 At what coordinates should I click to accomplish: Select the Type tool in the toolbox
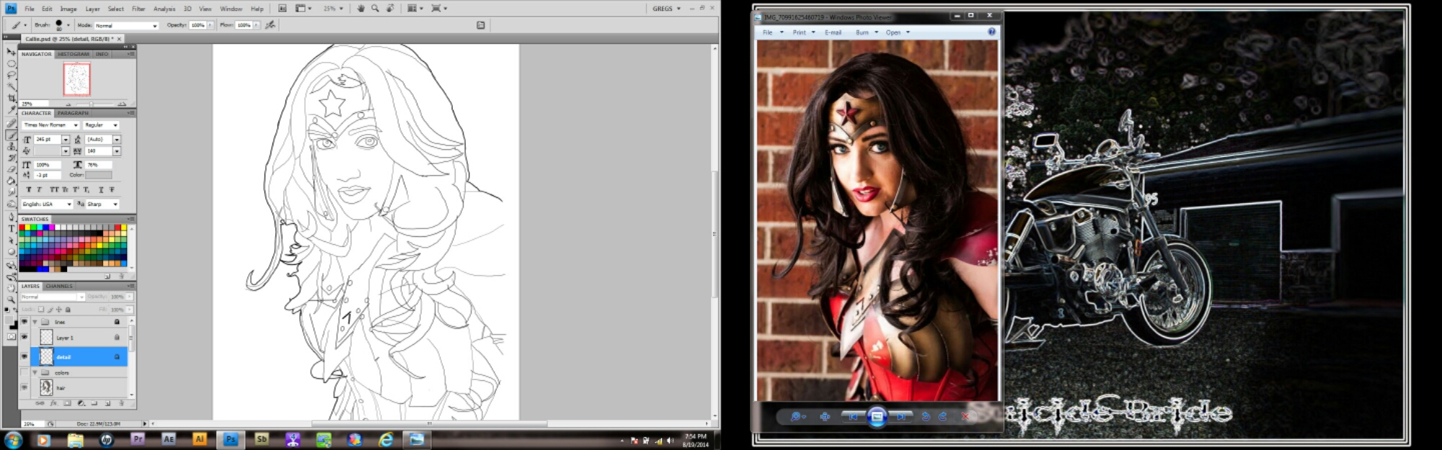tap(12, 228)
